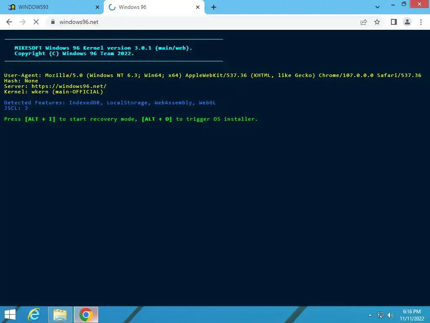Open the Chrome side panel
430x323 pixels.
click(x=394, y=22)
